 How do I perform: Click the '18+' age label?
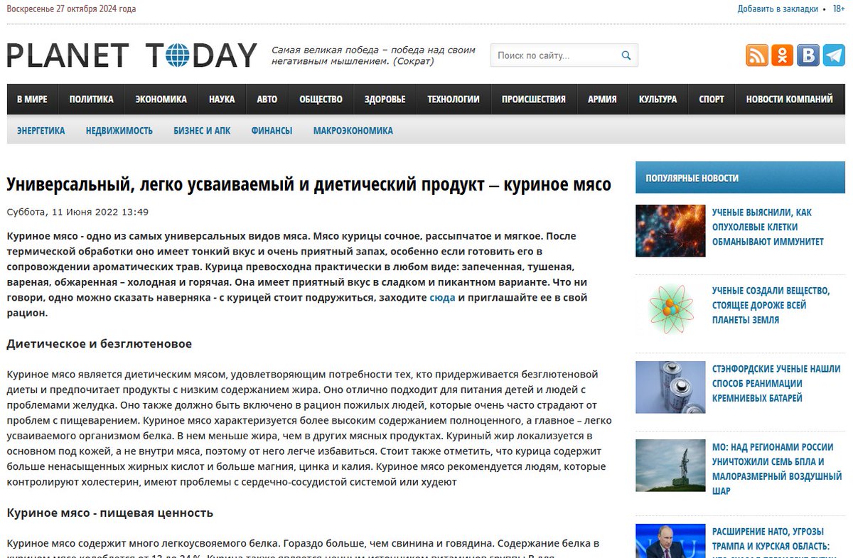point(839,9)
